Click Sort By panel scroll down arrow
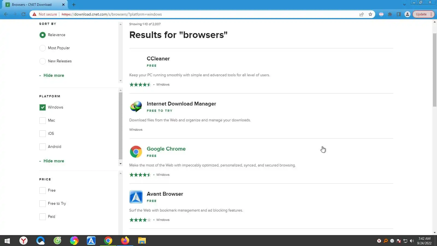 (120, 81)
